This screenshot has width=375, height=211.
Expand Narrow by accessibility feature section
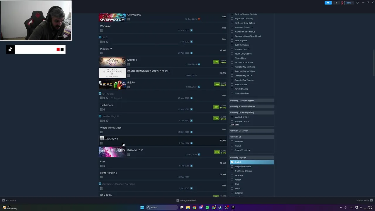(252, 106)
